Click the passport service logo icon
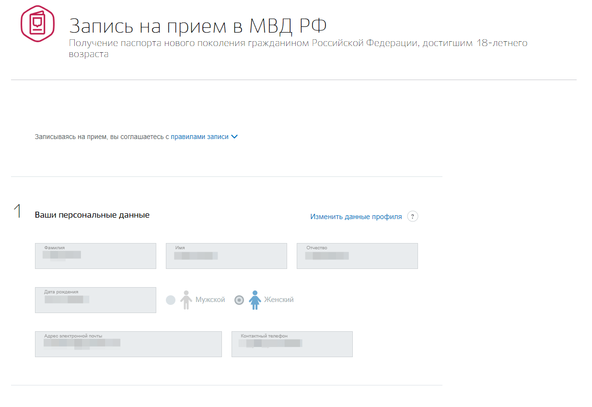This screenshot has height=407, width=592. (x=37, y=23)
